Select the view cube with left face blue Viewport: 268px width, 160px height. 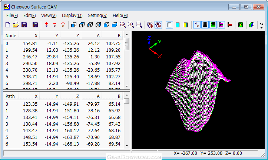click(90, 25)
